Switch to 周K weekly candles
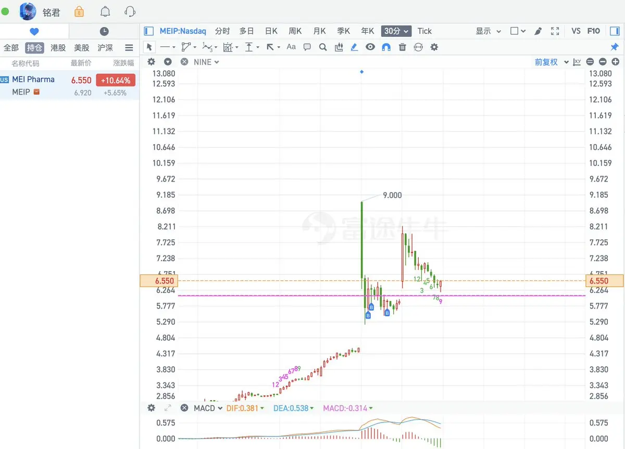Viewport: 625px width, 449px height. point(295,31)
